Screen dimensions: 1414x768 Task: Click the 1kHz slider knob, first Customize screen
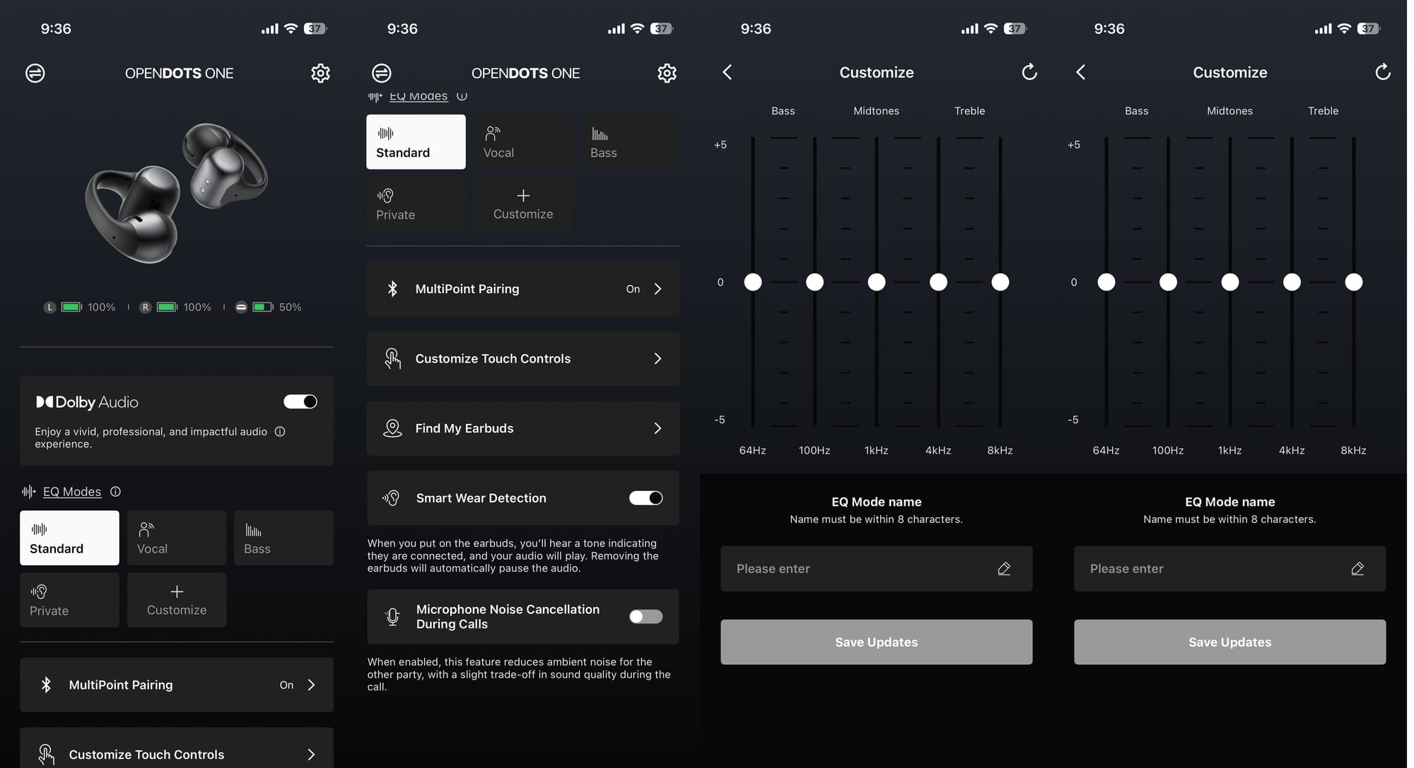click(877, 283)
